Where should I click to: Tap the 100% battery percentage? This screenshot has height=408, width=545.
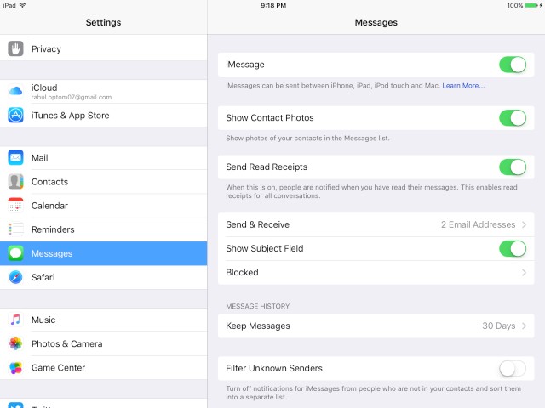[x=514, y=5]
